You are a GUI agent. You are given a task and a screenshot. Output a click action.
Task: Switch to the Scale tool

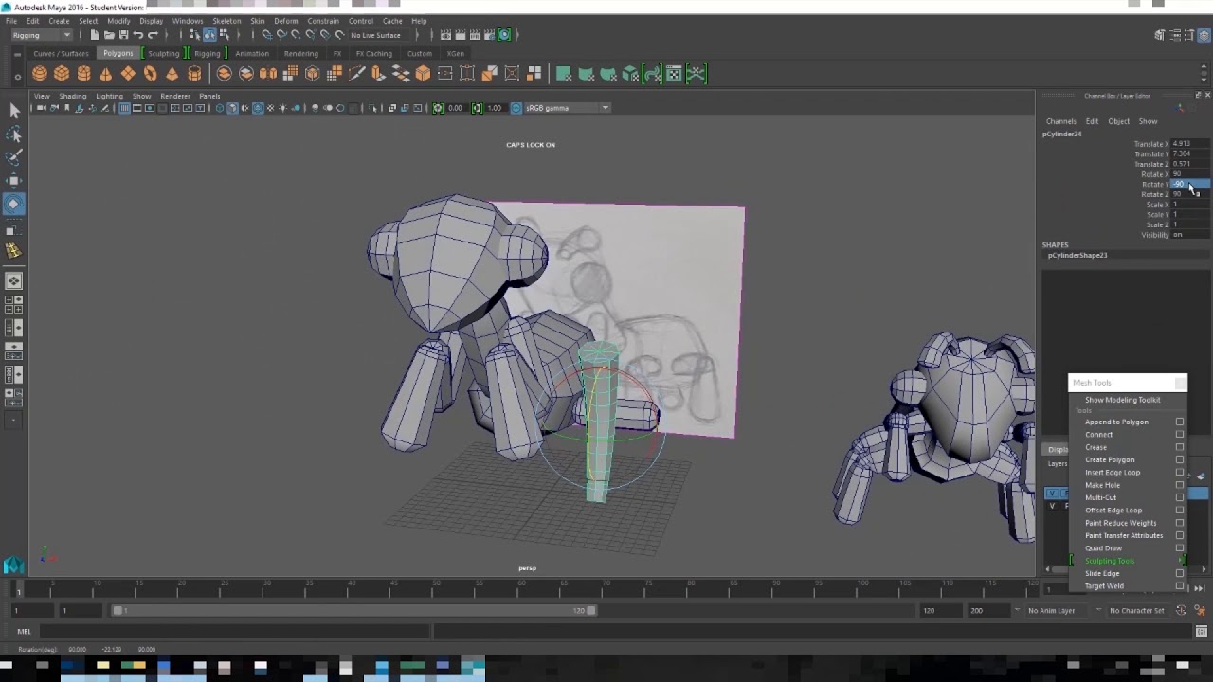point(14,227)
